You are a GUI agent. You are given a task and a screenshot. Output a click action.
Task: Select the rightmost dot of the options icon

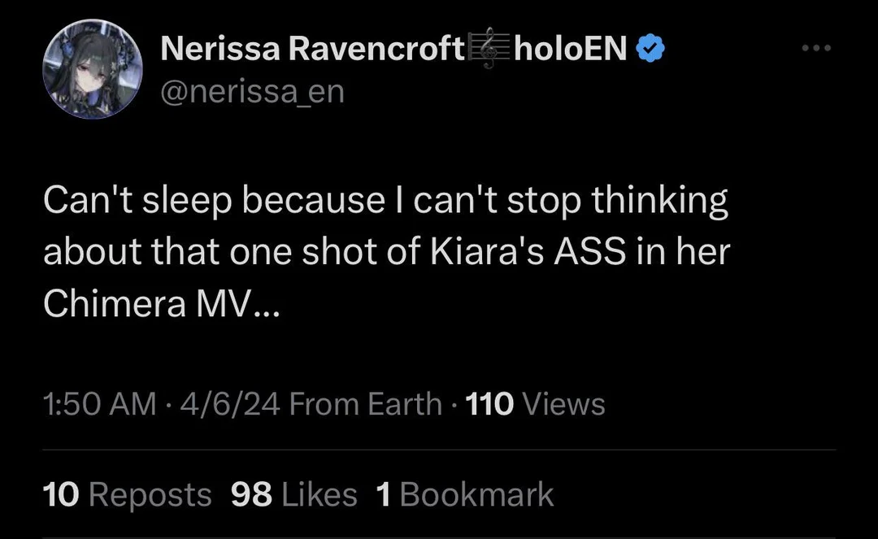(826, 49)
